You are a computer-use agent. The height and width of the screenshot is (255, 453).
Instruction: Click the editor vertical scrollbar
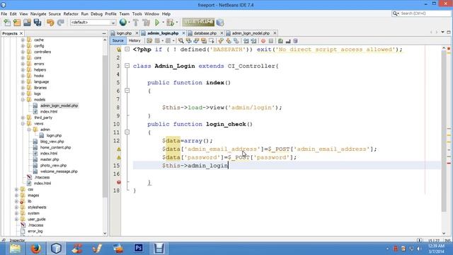[x=444, y=132]
